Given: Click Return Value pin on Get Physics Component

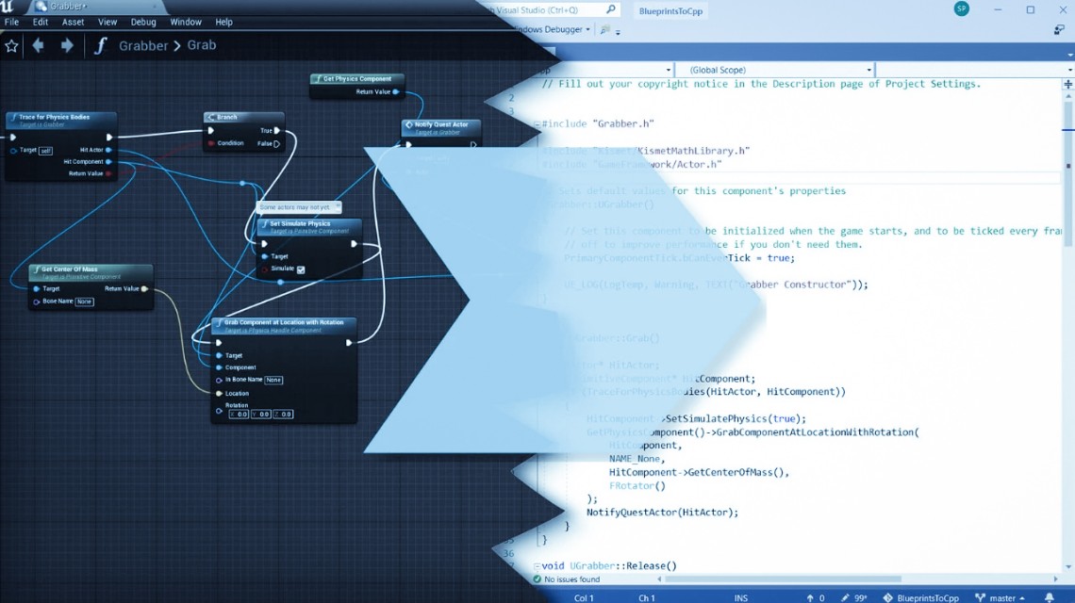Looking at the screenshot, I should (x=396, y=91).
